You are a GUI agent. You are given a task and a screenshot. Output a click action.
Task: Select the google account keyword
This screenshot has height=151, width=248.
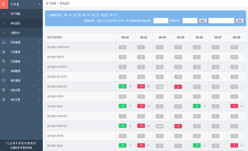click(57, 77)
